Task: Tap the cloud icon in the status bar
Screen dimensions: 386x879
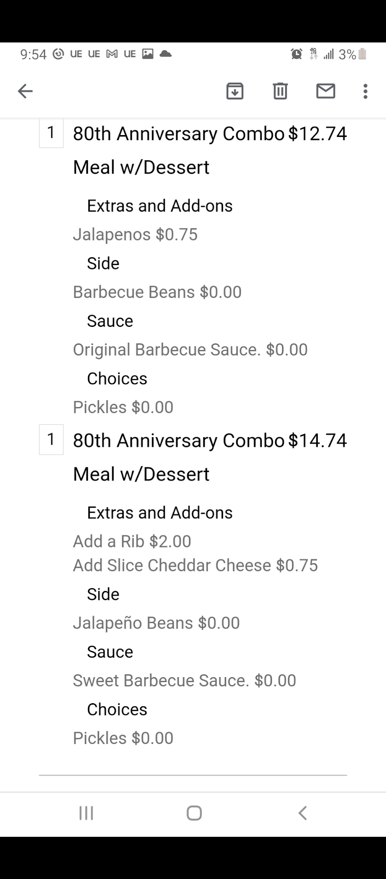Action: tap(165, 54)
